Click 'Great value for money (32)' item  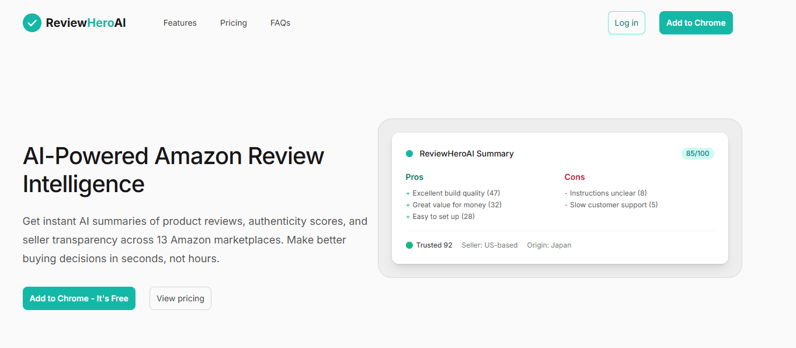coord(454,205)
